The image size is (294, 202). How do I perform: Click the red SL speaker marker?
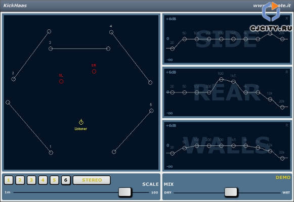61,81
